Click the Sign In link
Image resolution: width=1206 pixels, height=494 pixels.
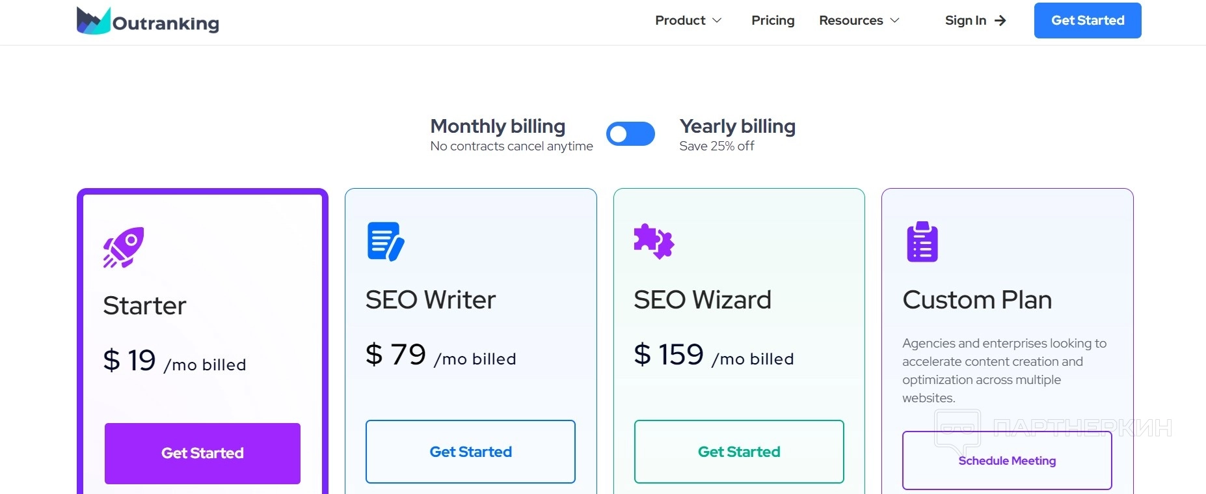(x=965, y=21)
